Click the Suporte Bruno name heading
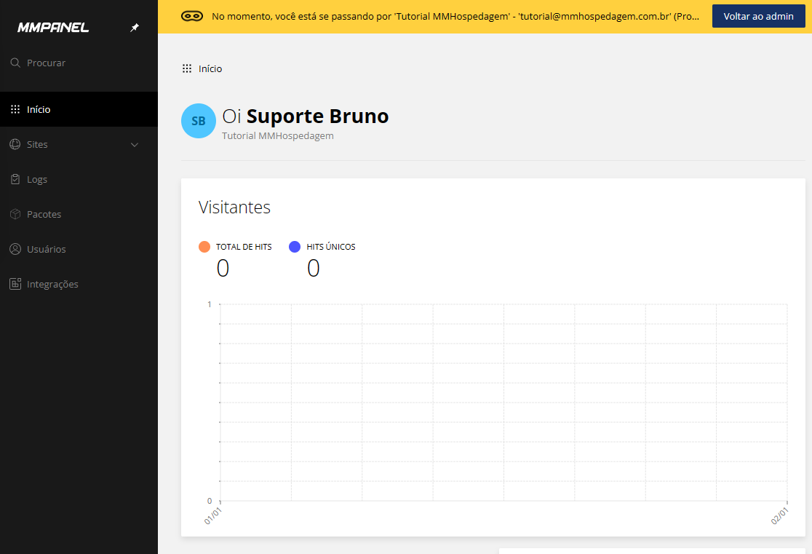This screenshot has height=554, width=812. click(317, 116)
